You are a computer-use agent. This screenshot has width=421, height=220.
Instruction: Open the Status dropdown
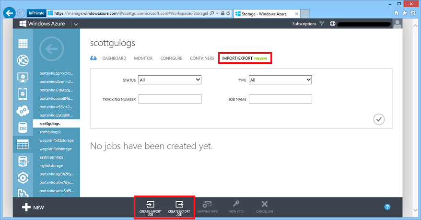(170, 80)
